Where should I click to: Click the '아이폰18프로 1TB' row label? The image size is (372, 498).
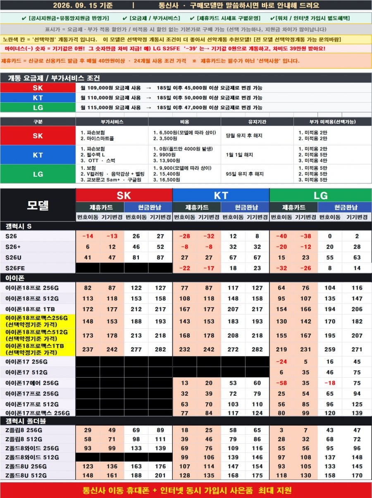38,309
